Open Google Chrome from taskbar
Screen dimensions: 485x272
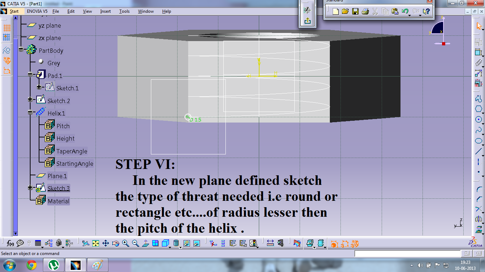[32, 265]
